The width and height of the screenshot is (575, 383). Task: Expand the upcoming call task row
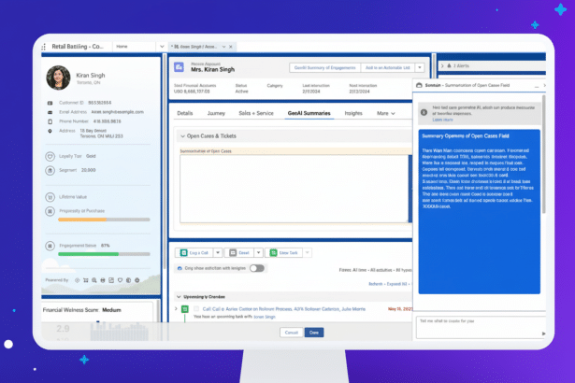click(176, 309)
